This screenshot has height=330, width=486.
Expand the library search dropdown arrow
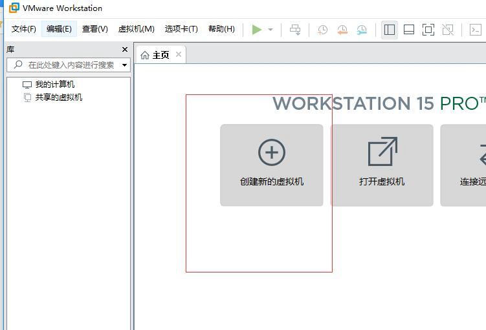(125, 65)
